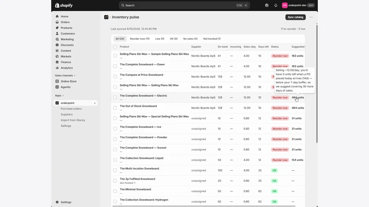Check the box for The Compare at Price Snowboard
This screenshot has height=207, width=369.
coord(115,76)
